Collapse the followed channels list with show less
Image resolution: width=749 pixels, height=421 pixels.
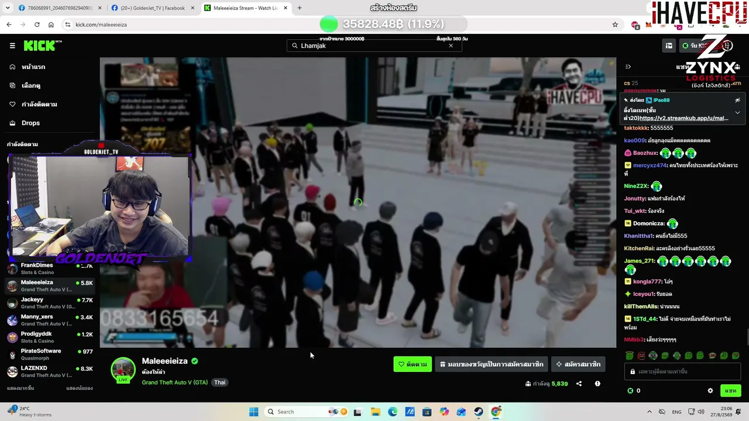(x=80, y=388)
